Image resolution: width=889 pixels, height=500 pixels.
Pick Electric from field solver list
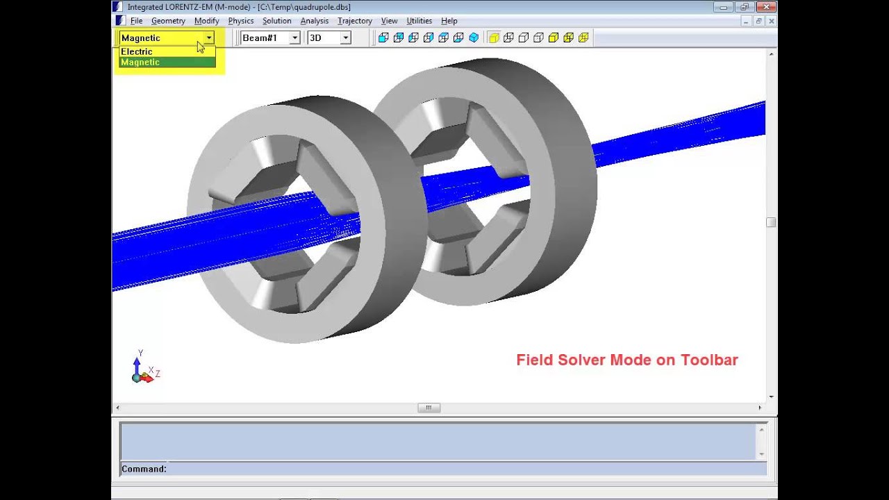point(167,51)
